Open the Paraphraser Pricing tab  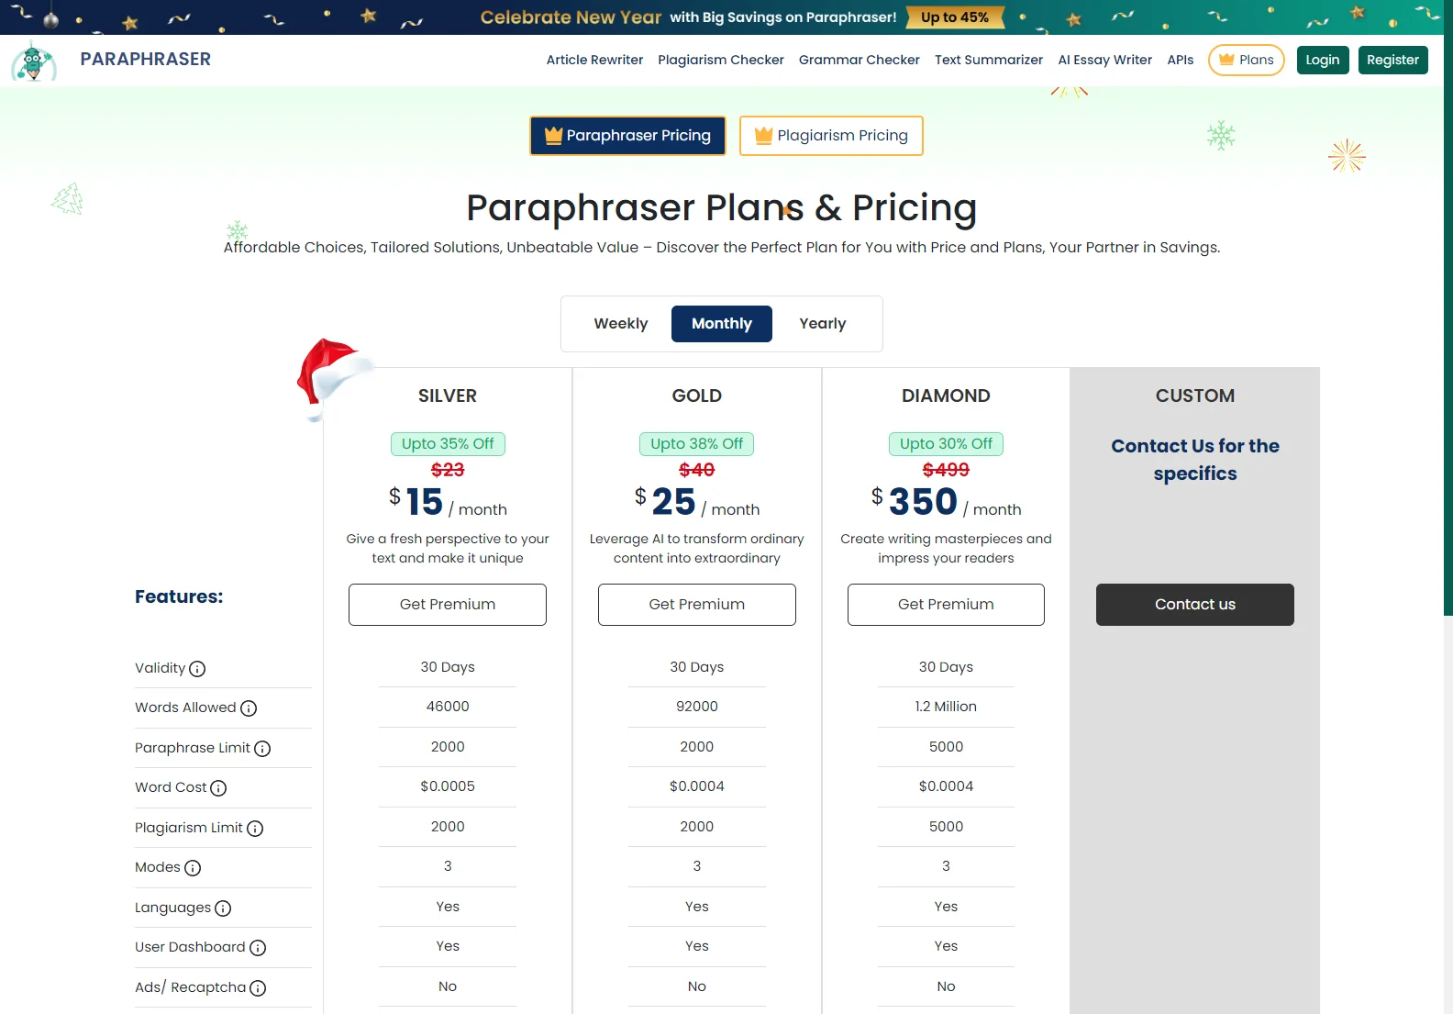(x=627, y=136)
